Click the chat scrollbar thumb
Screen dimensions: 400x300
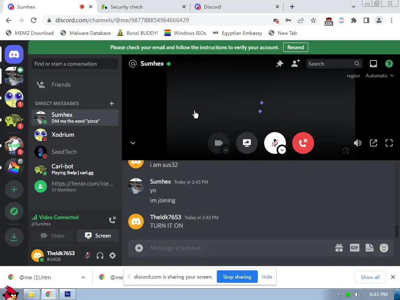click(397, 232)
